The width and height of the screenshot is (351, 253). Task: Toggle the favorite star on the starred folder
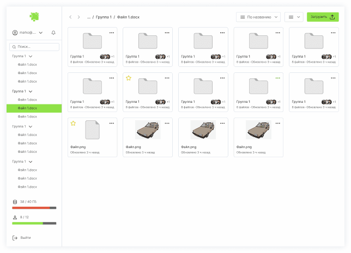click(129, 78)
